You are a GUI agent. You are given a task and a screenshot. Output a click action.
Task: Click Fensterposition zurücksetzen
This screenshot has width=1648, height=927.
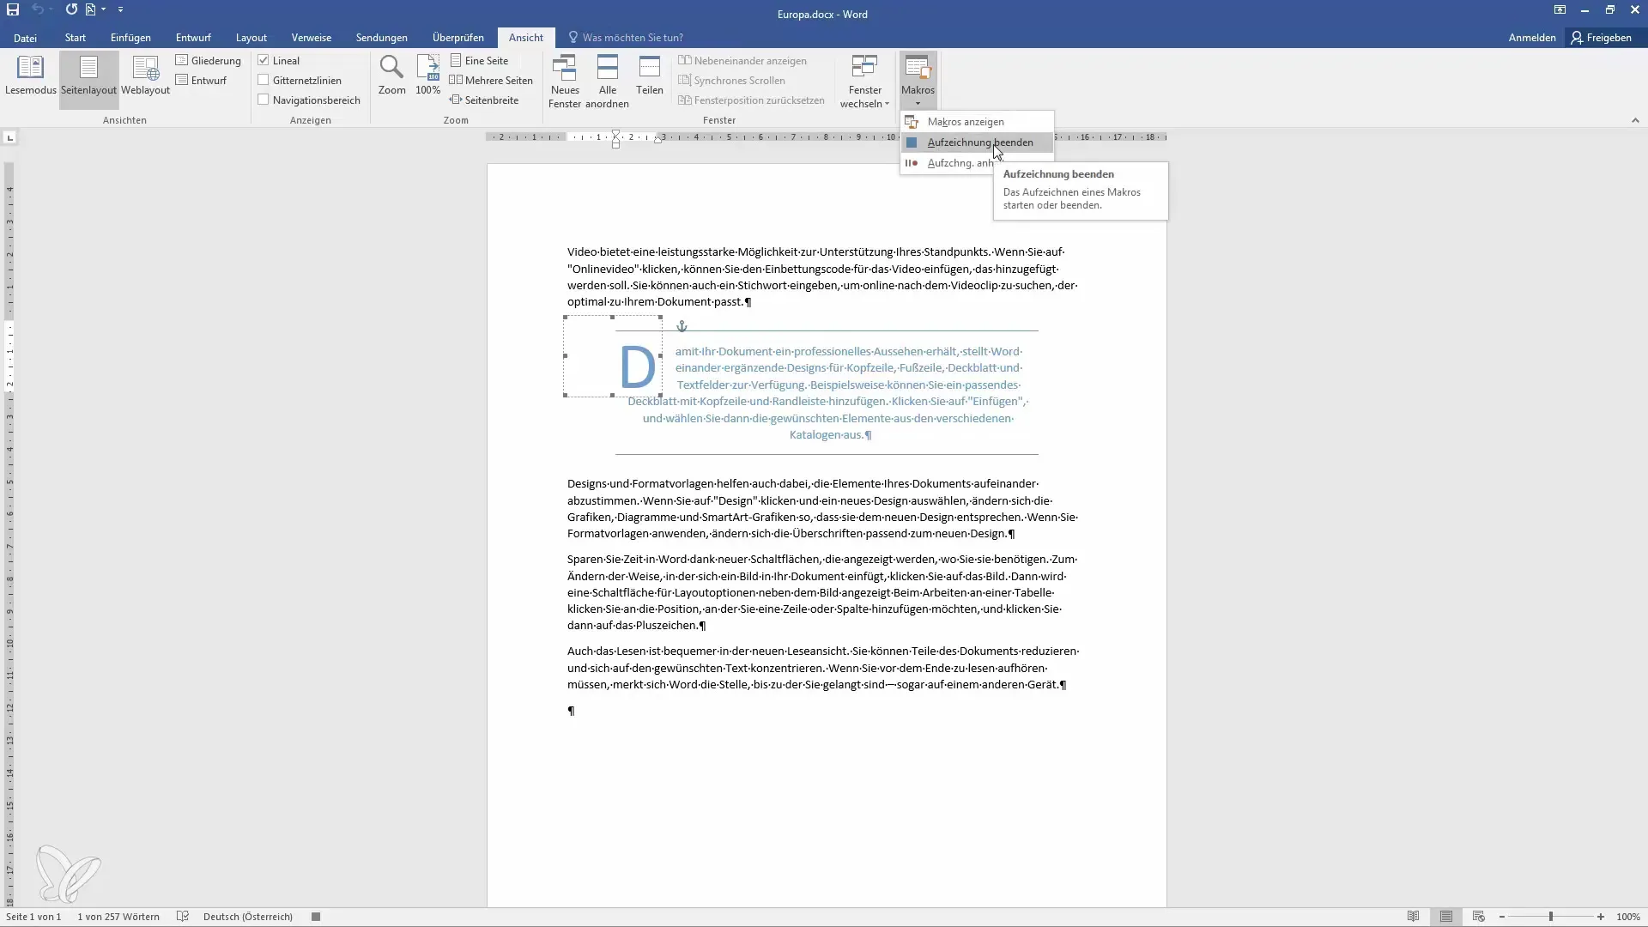[751, 100]
